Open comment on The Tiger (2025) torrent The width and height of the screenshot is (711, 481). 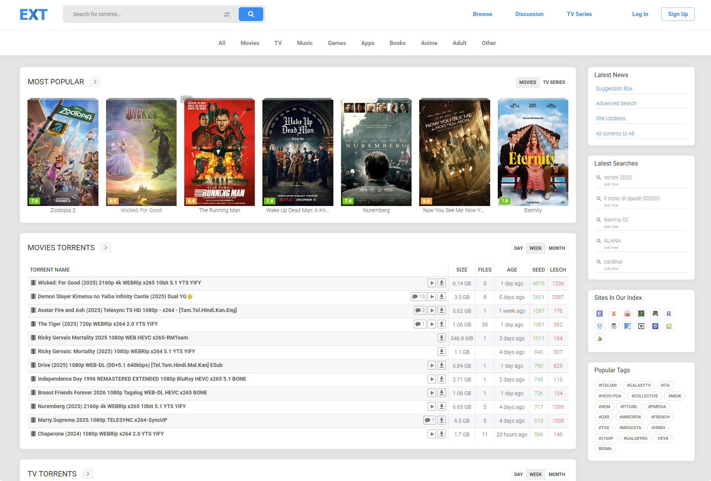pyautogui.click(x=420, y=324)
